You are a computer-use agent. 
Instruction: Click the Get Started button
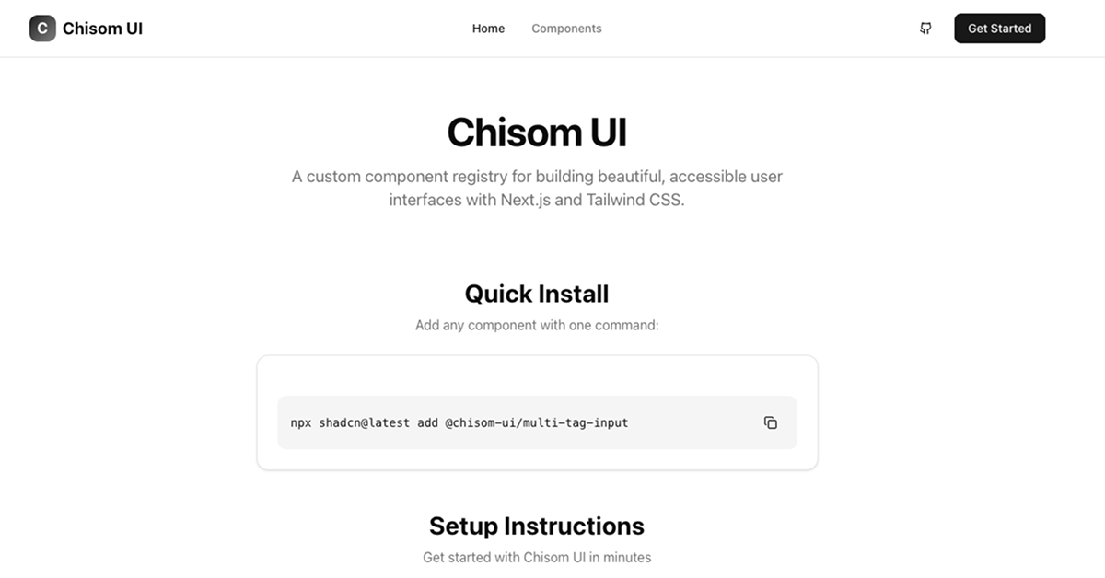999,28
